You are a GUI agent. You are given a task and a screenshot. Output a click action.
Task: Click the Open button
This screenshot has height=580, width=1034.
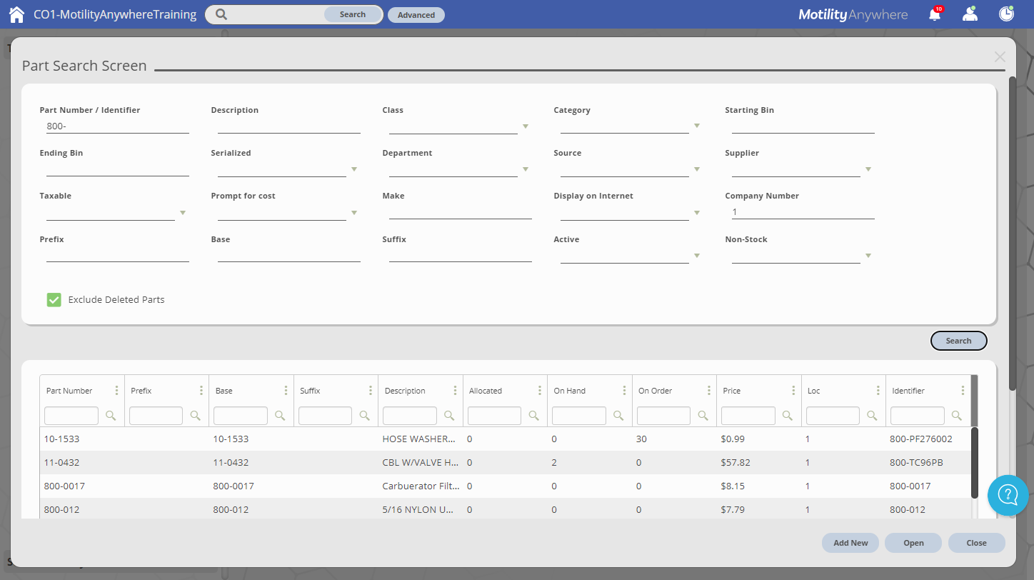(x=913, y=543)
